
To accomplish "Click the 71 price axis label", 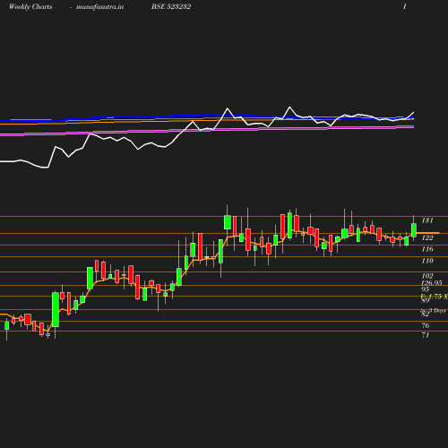I will pyautogui.click(x=426, y=335).
